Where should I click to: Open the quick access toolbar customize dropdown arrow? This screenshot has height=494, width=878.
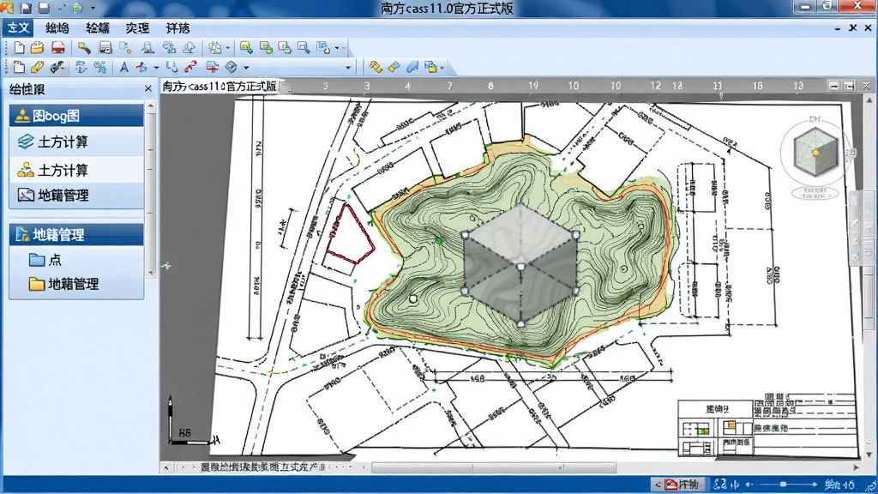[x=93, y=8]
